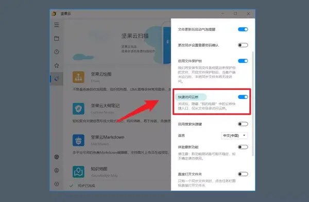
Task: Enable the 直接打开文件夹 toggle
Action: (243, 174)
